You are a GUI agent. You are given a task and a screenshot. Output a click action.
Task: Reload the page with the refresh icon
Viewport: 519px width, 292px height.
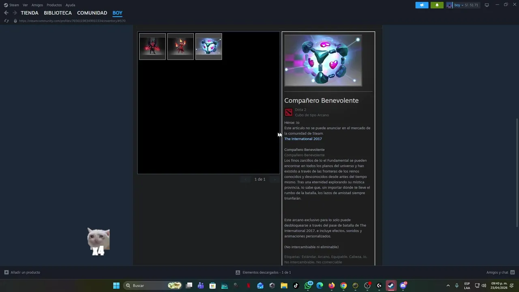tap(6, 21)
